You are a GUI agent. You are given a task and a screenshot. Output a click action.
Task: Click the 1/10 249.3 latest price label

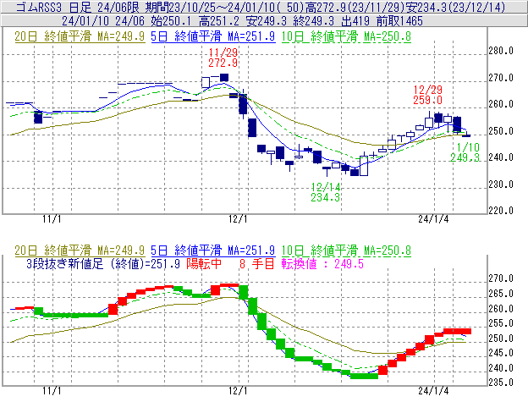tap(465, 152)
